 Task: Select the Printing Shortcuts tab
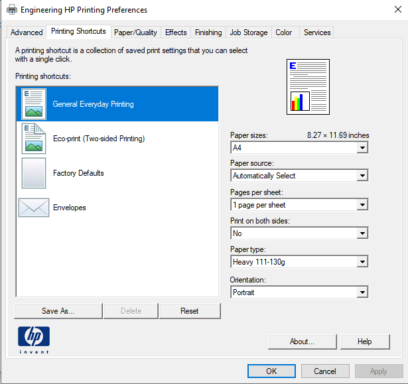78,31
